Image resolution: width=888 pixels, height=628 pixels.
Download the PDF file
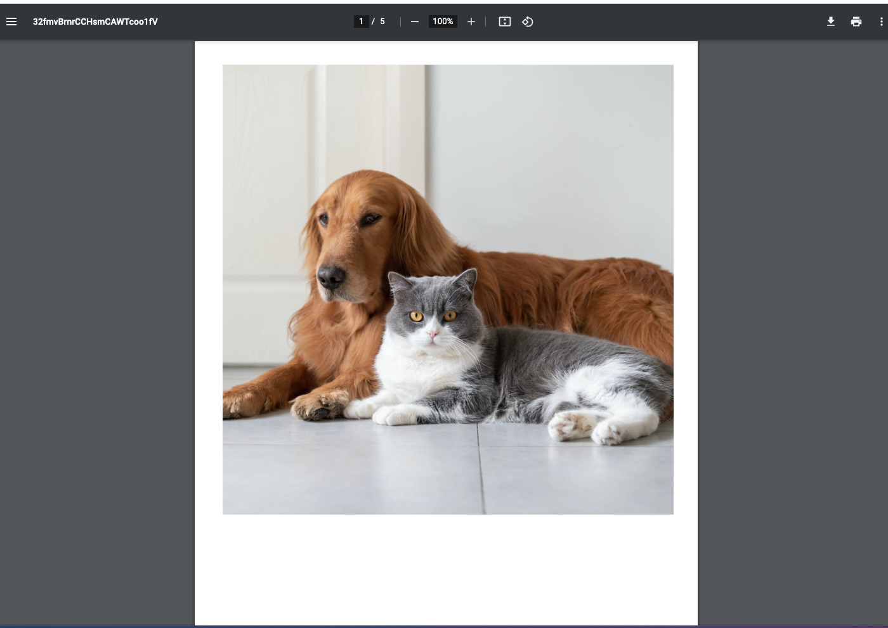pos(831,22)
